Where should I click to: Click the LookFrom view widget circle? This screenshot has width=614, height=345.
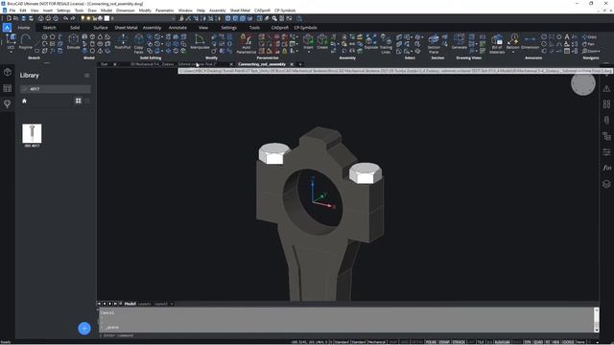[583, 83]
